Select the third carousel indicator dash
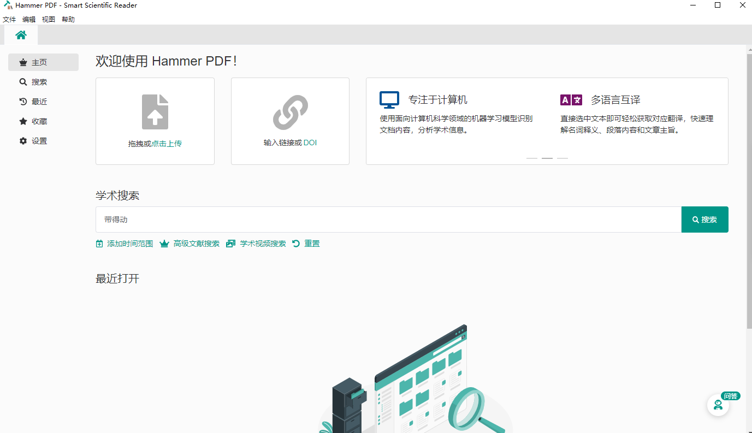Image resolution: width=752 pixels, height=433 pixels. click(562, 158)
